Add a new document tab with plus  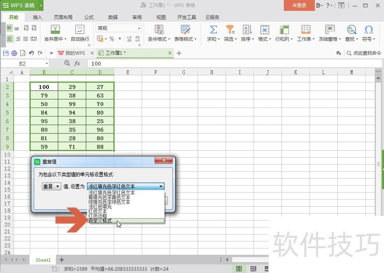pyautogui.click(x=179, y=53)
